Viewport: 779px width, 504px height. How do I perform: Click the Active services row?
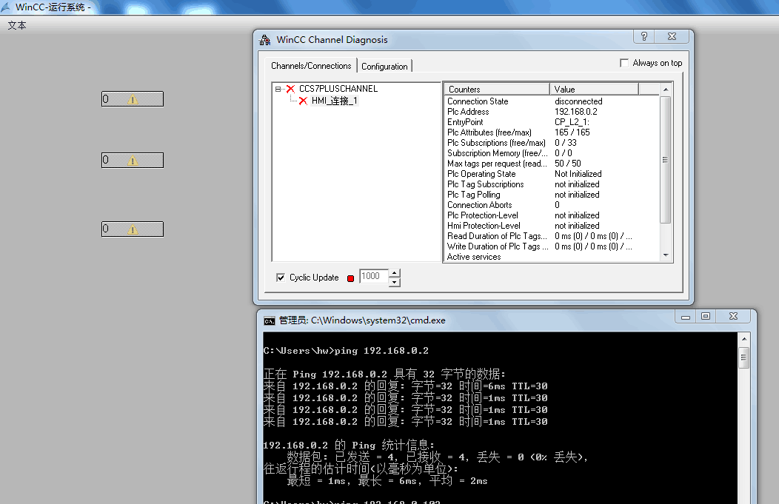(552, 257)
